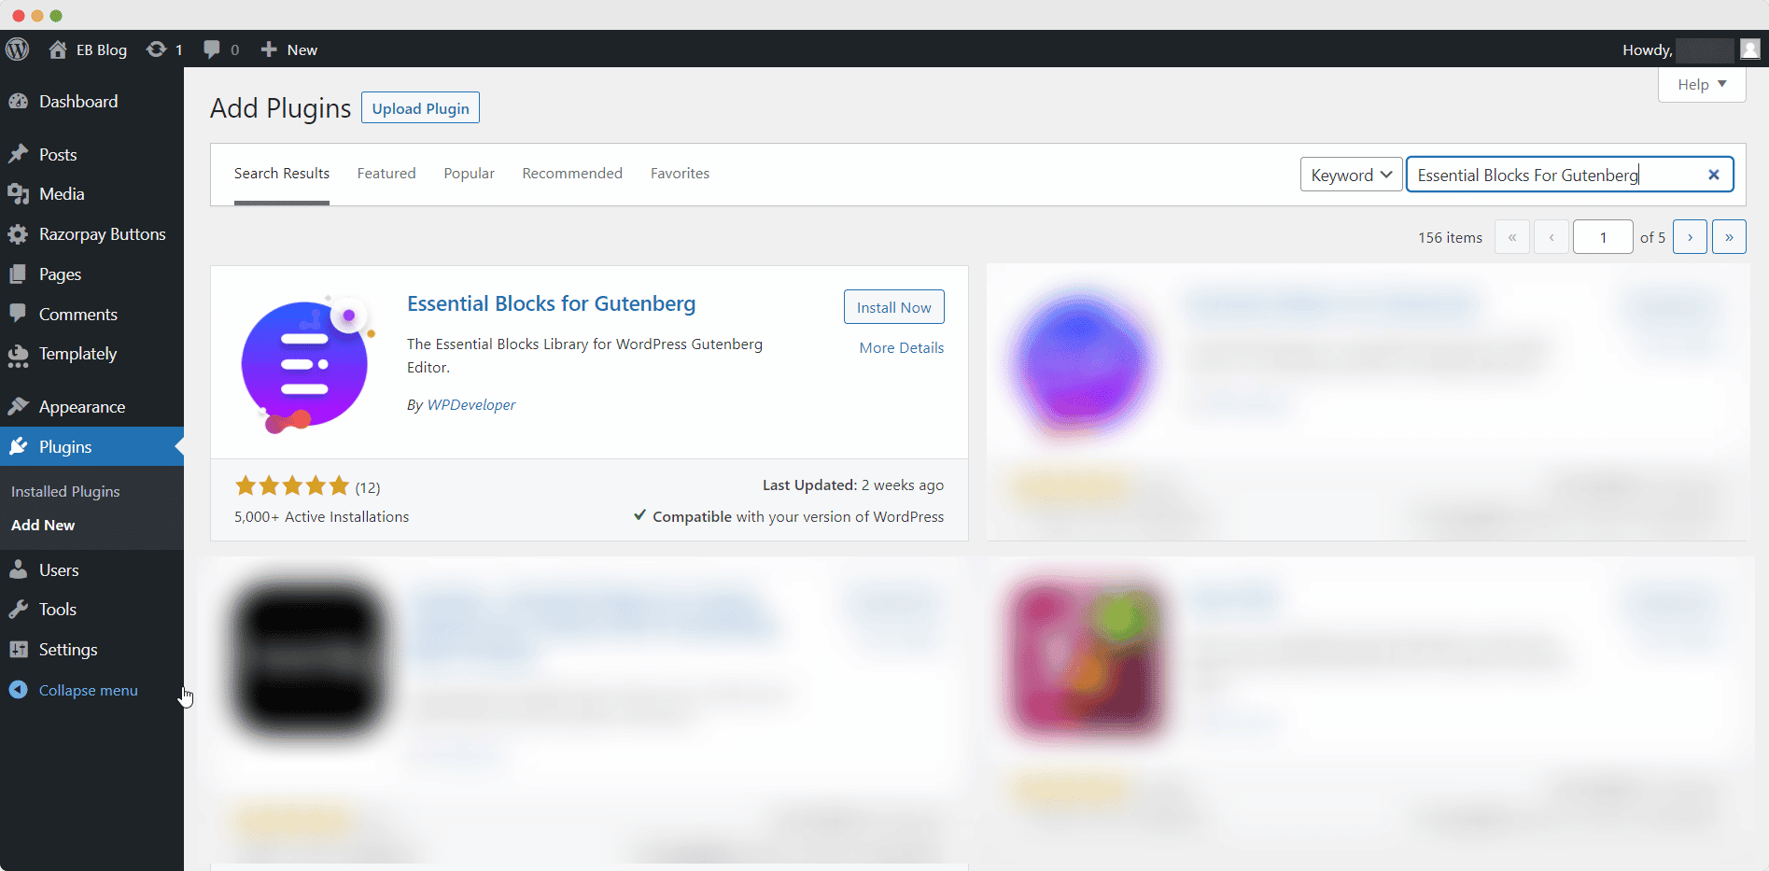Open the comments bubble icon in admin bar

click(212, 49)
